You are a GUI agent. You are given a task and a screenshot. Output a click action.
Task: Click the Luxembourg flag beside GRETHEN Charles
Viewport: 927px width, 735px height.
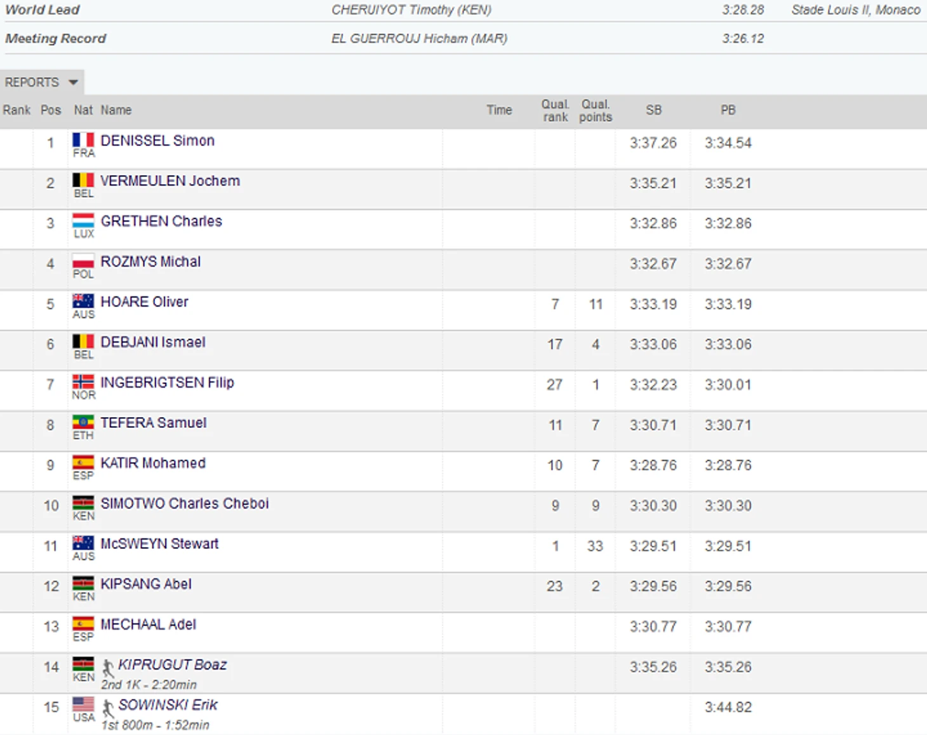point(83,221)
